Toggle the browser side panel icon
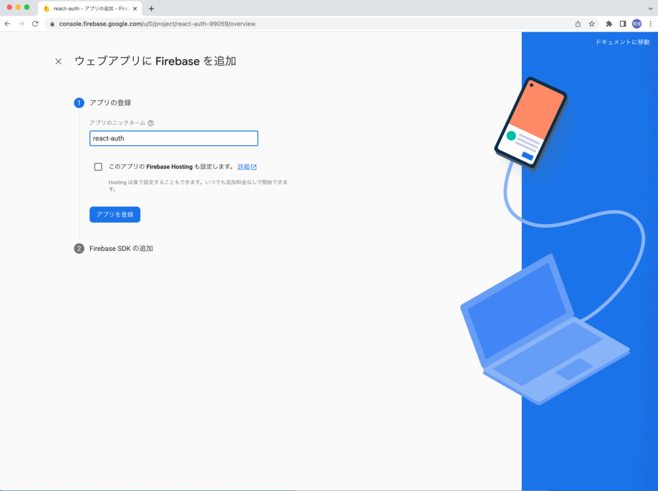The image size is (658, 491). point(623,24)
